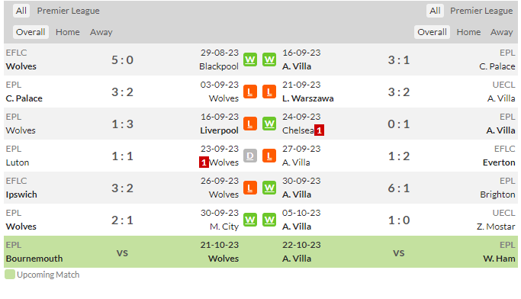Select the left All competitions filter

21,11
